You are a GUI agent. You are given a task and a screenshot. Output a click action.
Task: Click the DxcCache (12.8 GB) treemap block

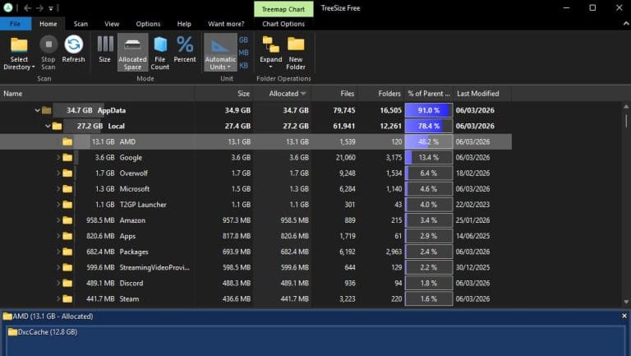pos(315,340)
